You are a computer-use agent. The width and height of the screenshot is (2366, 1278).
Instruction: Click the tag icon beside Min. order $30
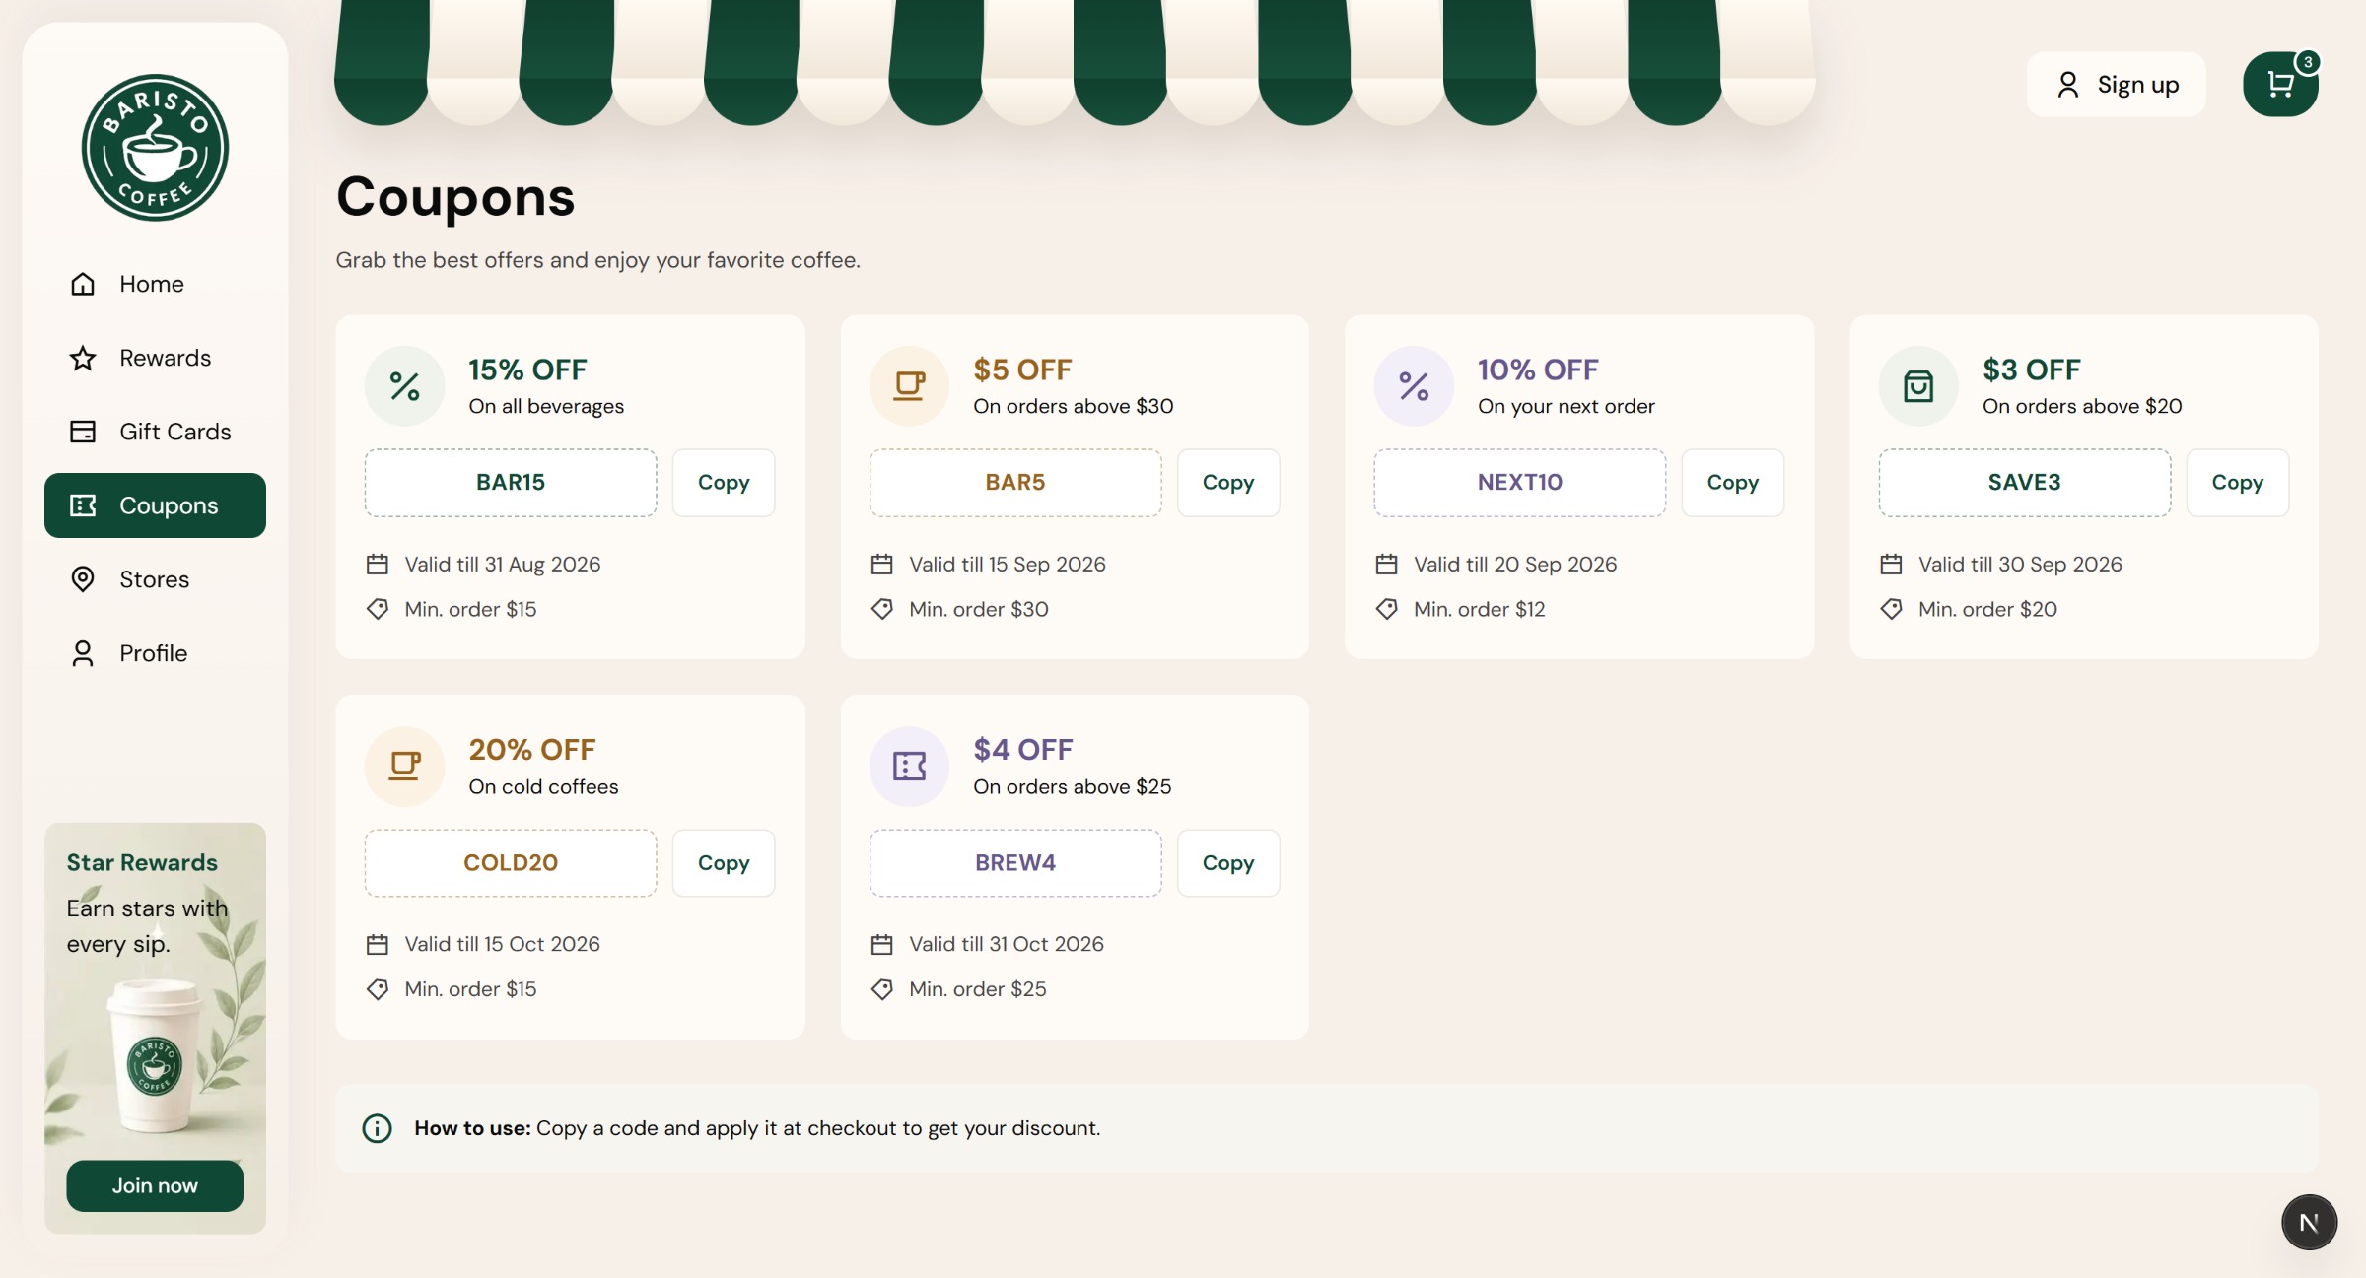(882, 609)
